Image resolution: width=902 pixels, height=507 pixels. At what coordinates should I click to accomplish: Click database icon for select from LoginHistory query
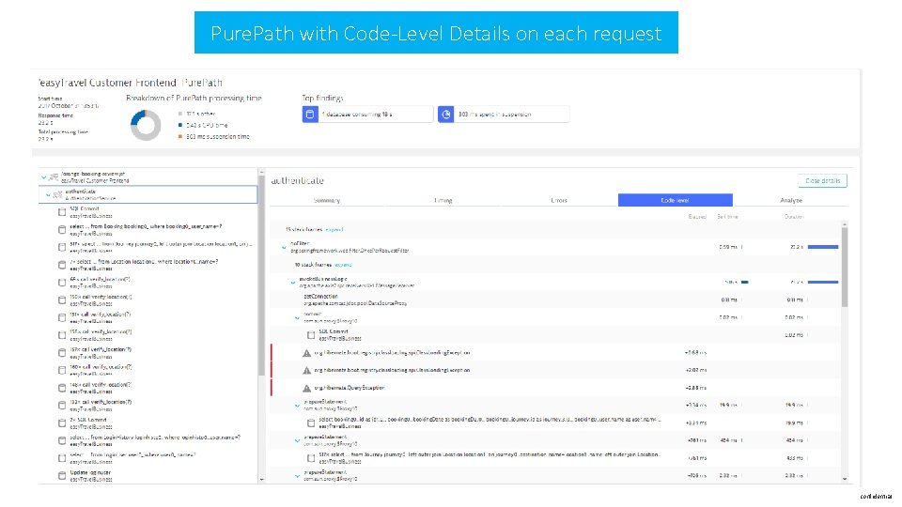point(62,440)
